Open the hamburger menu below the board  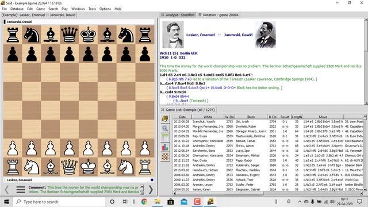click(21, 190)
